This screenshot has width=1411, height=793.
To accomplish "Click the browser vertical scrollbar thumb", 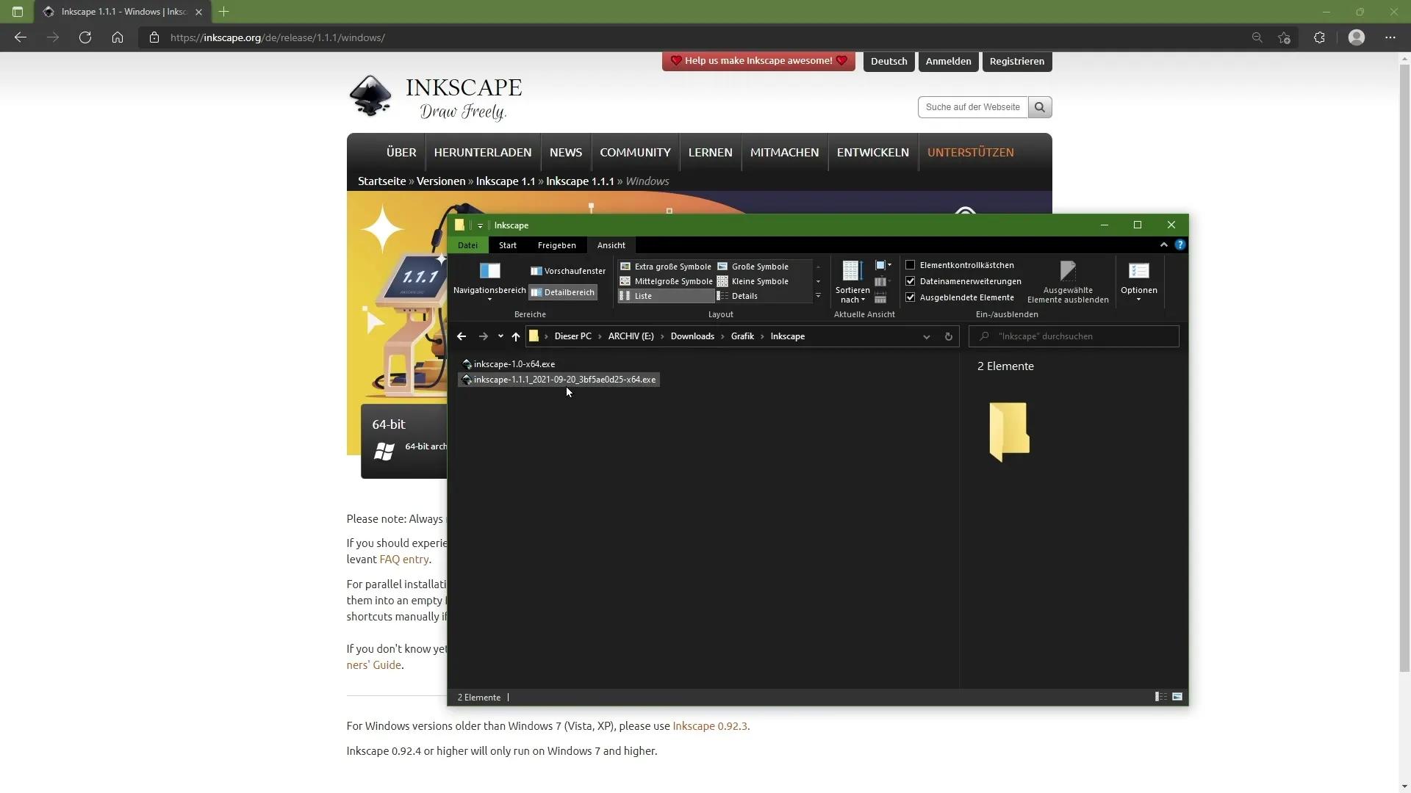I will click(x=1404, y=367).
